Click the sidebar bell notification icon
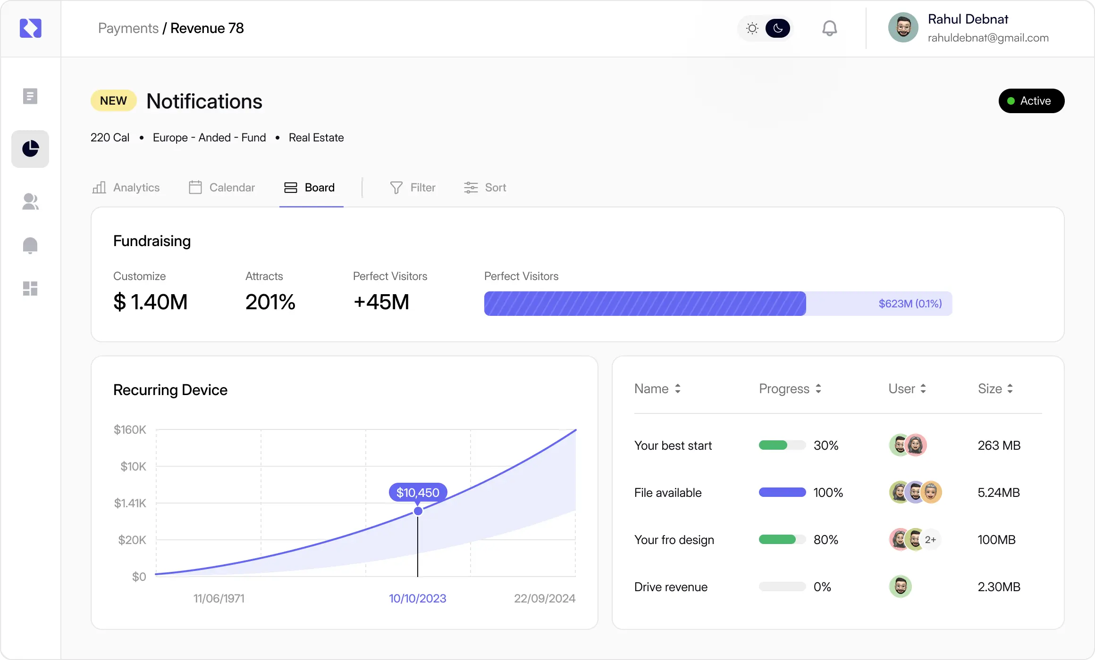The image size is (1095, 660). coord(30,245)
